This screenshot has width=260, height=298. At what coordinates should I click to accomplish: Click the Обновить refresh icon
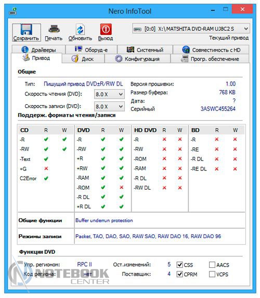(80, 30)
